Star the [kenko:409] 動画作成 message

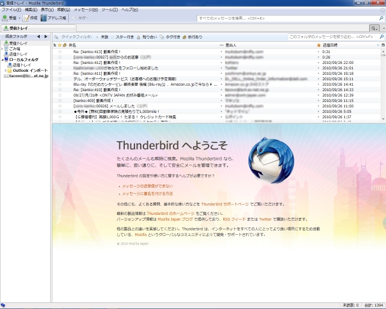(60, 101)
